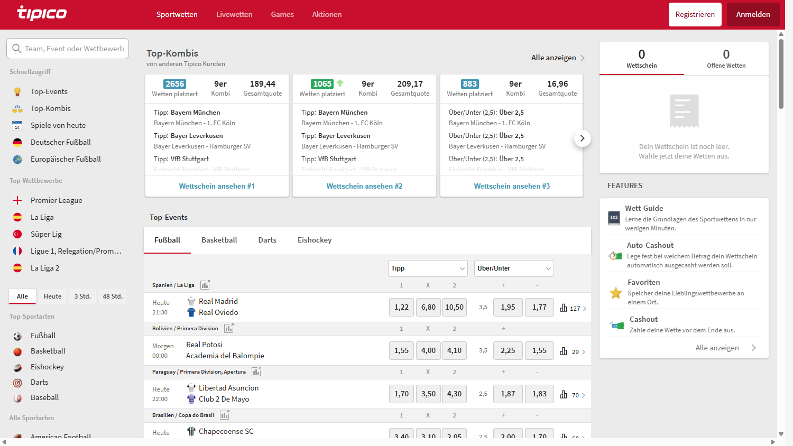Select the 48 Std. time filter
Screen dimensions: 793x446
(113, 296)
